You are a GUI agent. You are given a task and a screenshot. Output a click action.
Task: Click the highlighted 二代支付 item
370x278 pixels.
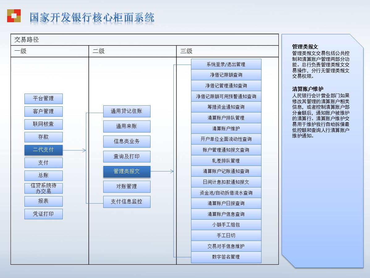pyautogui.click(x=43, y=150)
